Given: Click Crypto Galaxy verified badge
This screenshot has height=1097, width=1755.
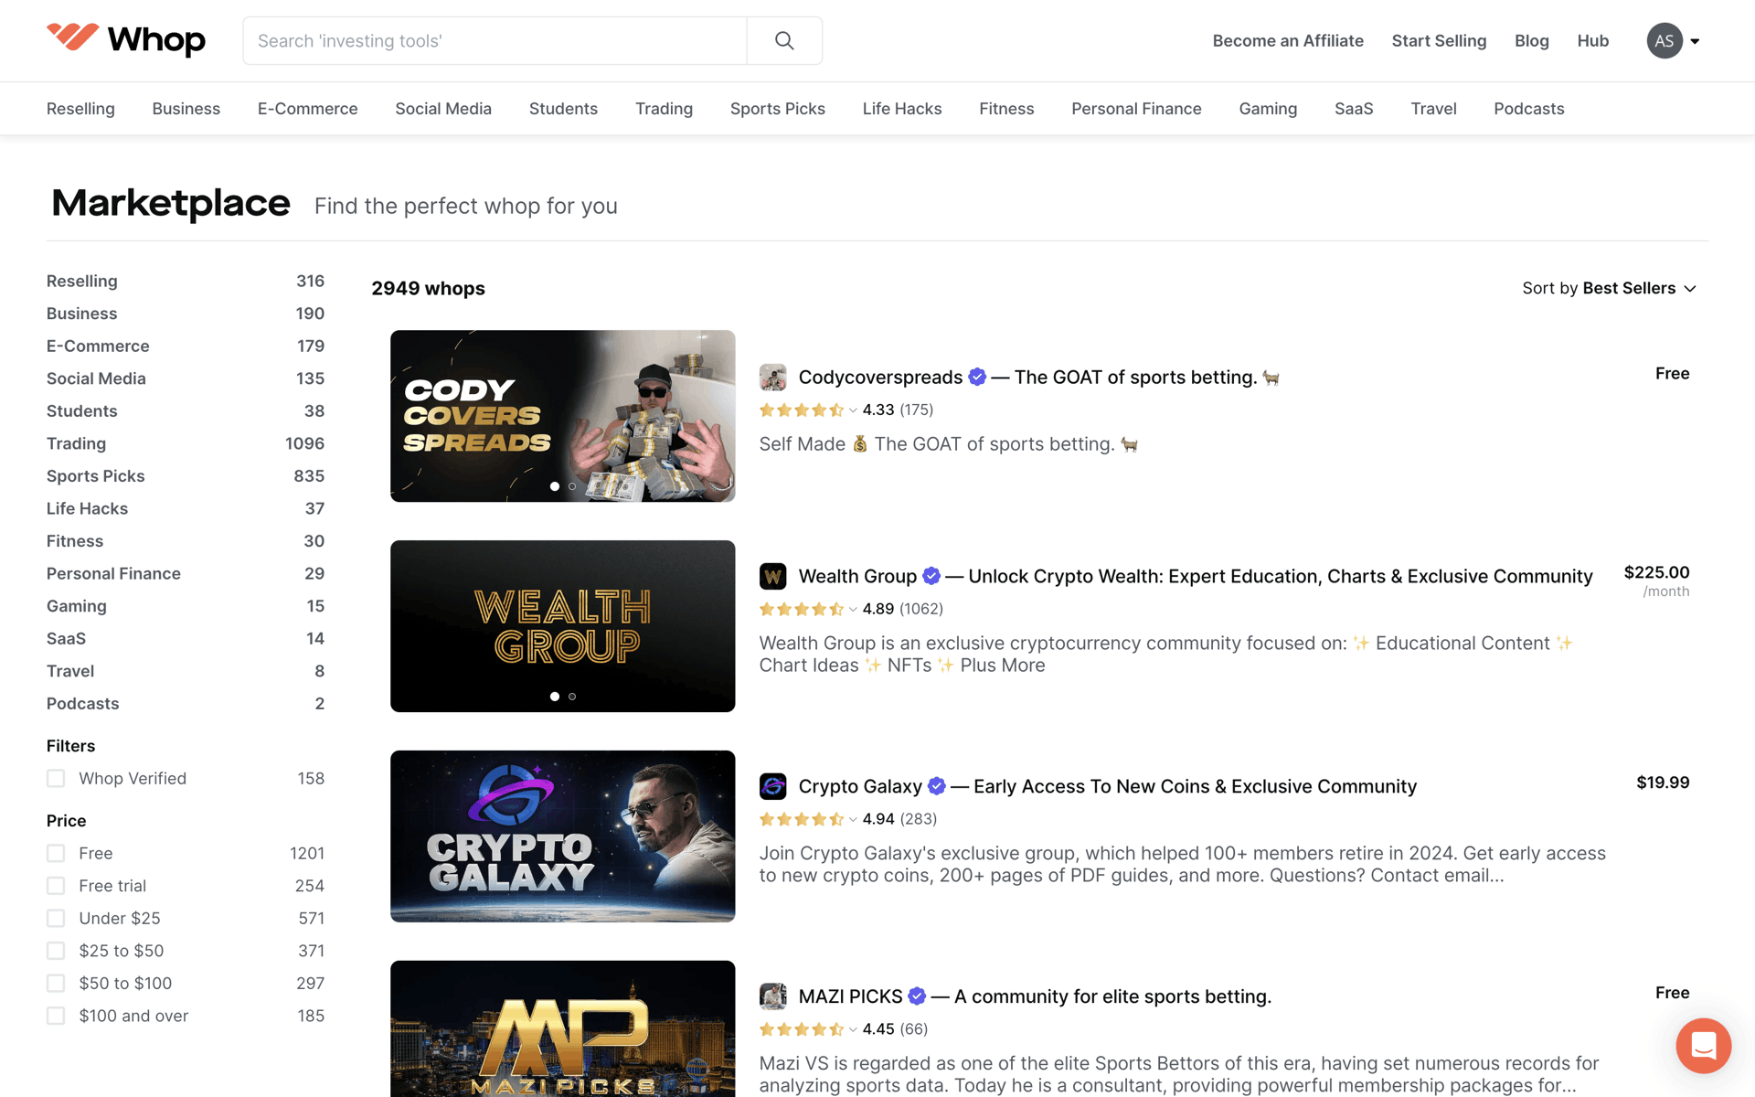Looking at the screenshot, I should click(937, 786).
